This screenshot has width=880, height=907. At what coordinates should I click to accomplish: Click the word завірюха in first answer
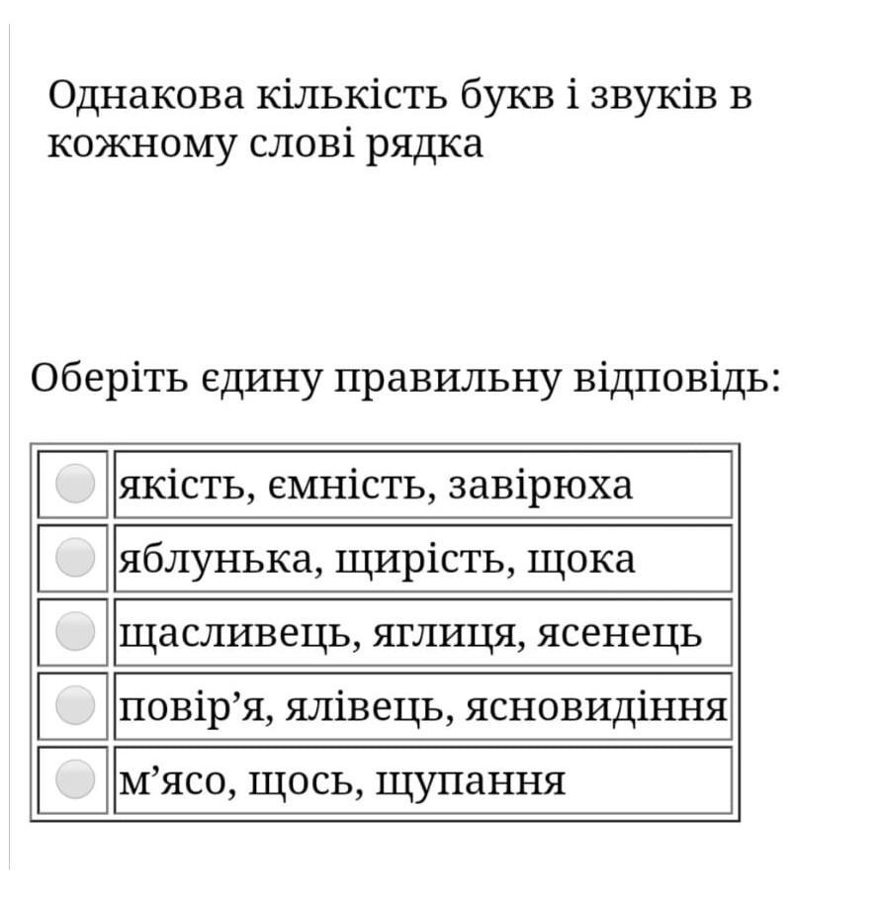click(541, 487)
